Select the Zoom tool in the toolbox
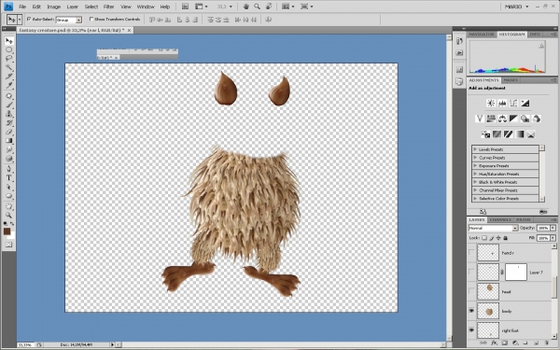 point(8,216)
